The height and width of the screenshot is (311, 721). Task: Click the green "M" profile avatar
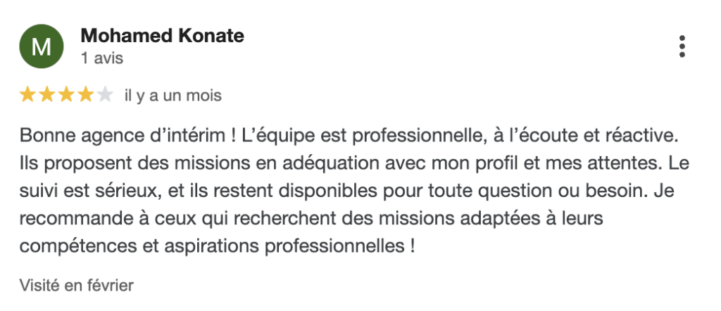(x=42, y=46)
